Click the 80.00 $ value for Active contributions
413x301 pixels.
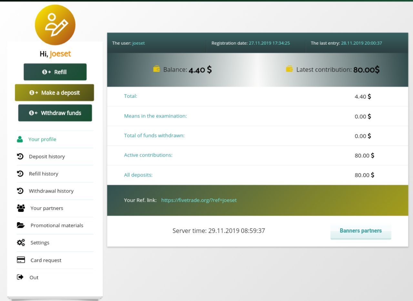point(365,155)
